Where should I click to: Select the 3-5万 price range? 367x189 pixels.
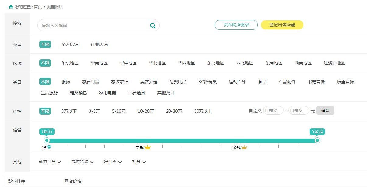coord(95,111)
